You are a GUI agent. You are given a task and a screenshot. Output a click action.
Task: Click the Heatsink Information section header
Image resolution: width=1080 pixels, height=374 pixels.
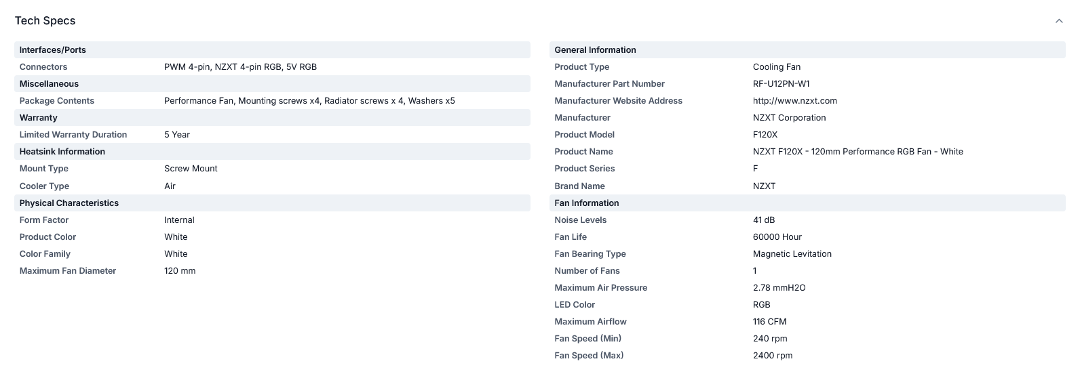272,152
